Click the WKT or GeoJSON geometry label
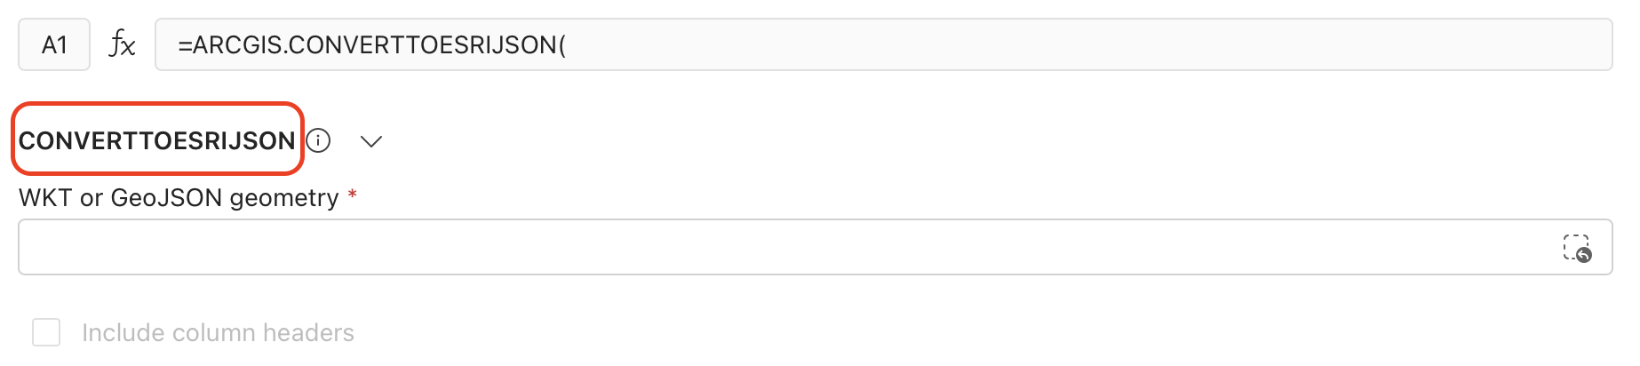The image size is (1640, 366). point(179,197)
